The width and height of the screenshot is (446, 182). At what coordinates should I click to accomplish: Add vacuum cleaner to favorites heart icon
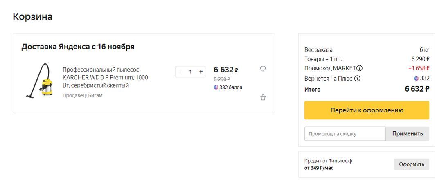click(x=263, y=69)
